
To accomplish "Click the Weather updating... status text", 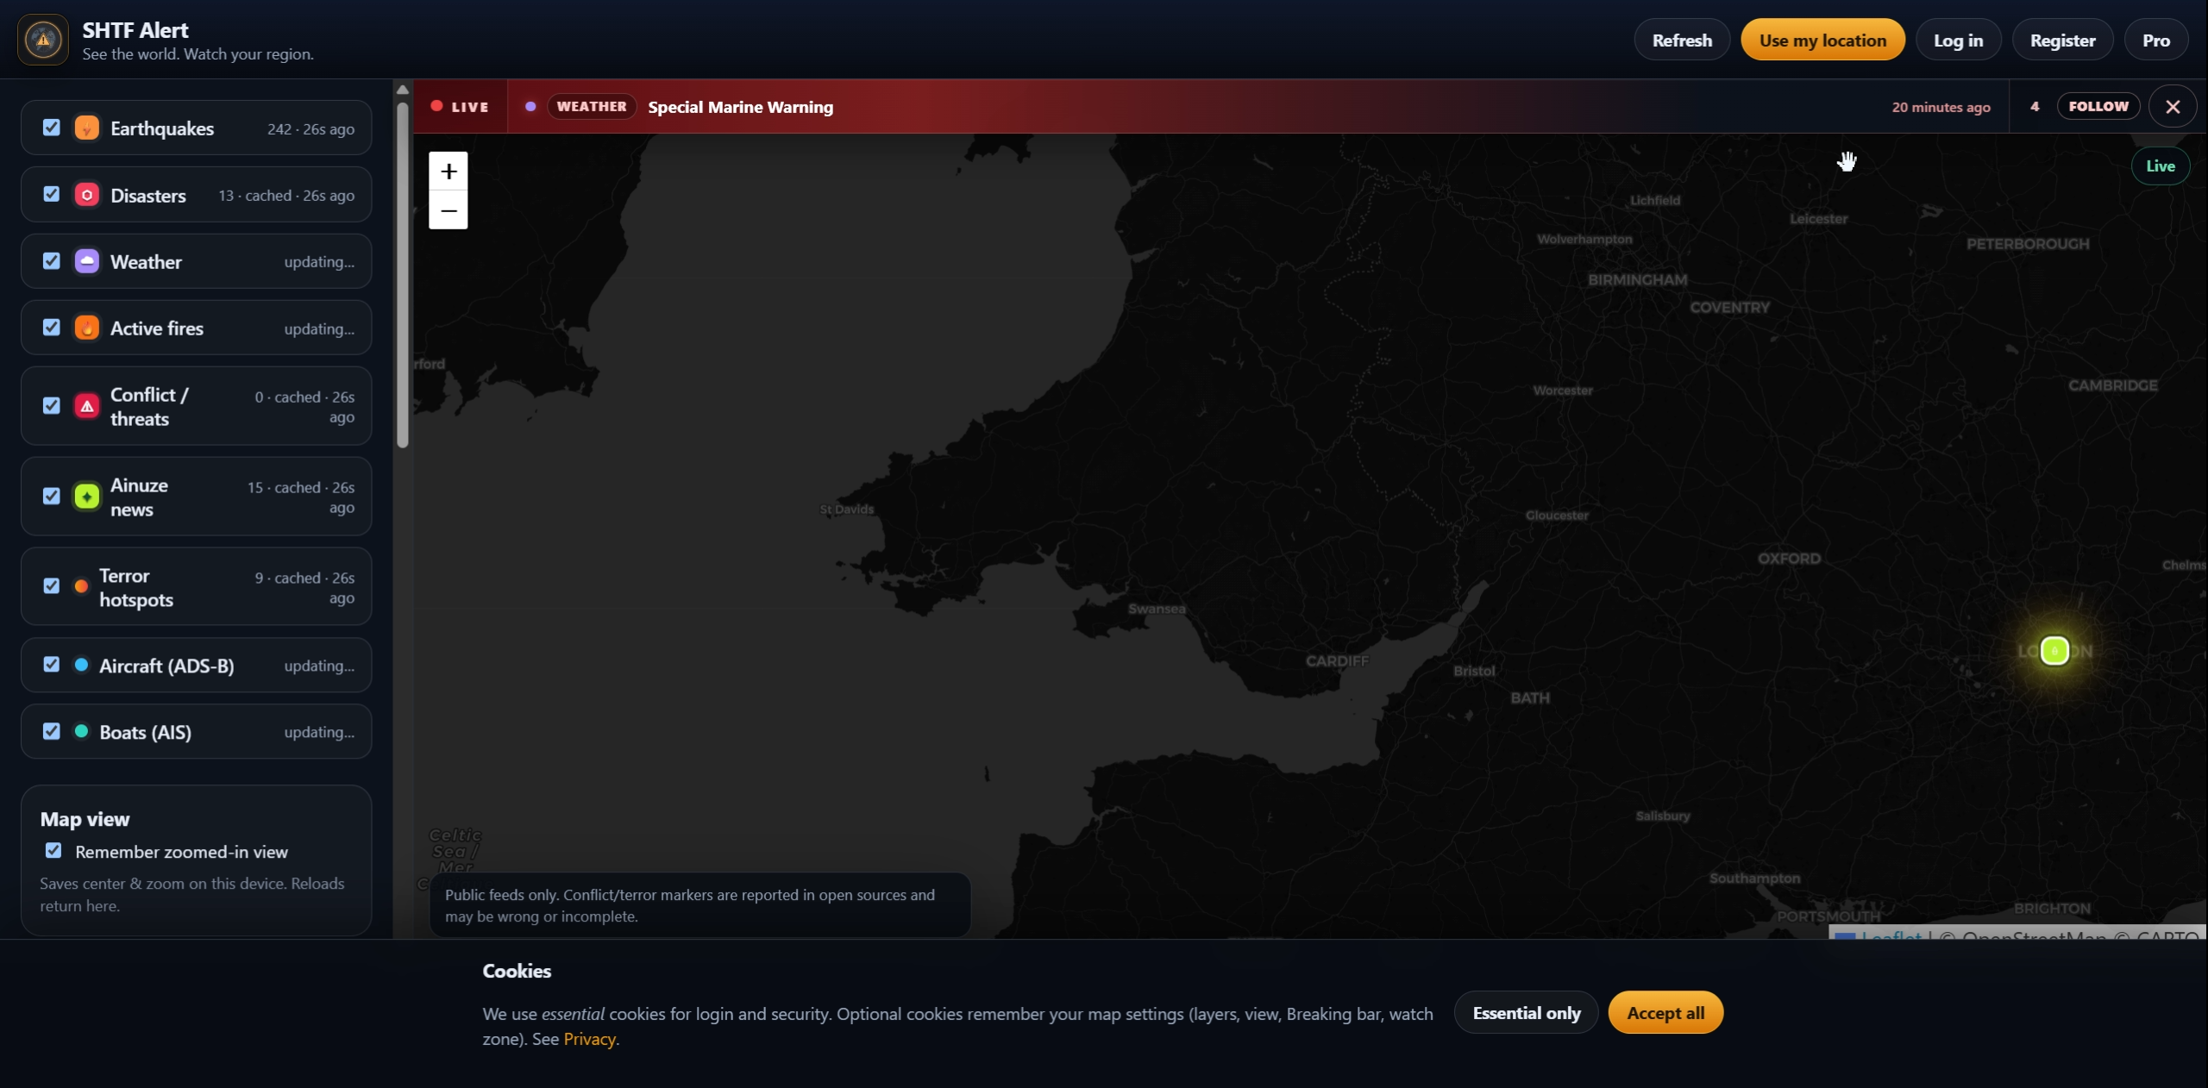I will click(x=319, y=261).
